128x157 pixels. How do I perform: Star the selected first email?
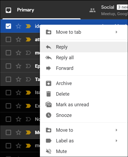(x=19, y=26)
